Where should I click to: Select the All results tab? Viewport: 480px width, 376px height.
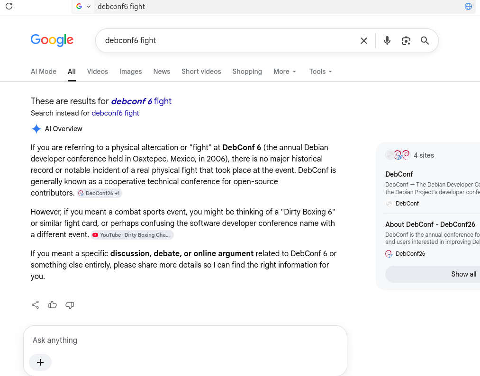72,72
